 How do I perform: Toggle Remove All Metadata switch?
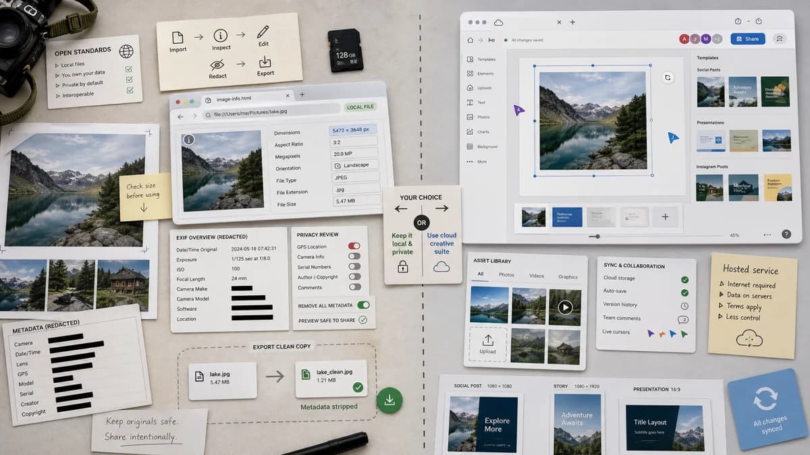[x=363, y=305]
